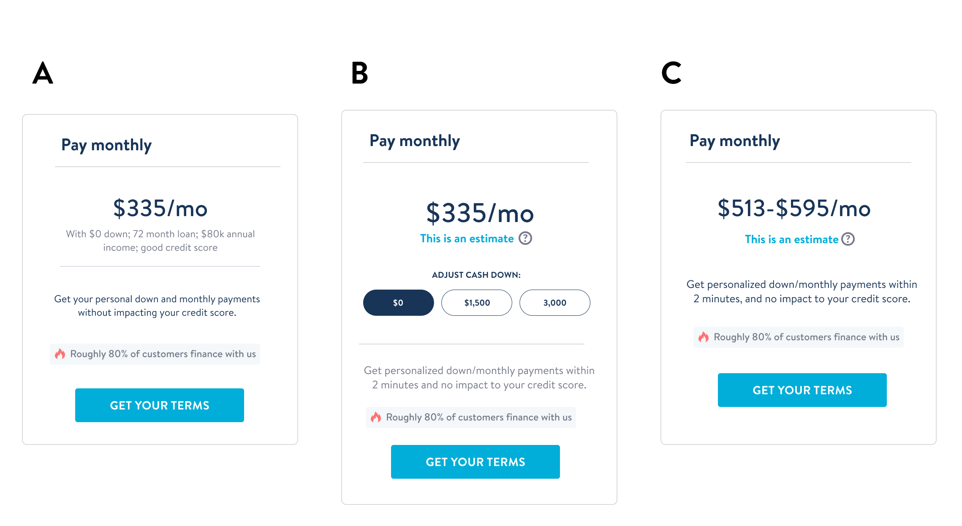Click GET YOUR TERMS in card C

click(x=802, y=390)
